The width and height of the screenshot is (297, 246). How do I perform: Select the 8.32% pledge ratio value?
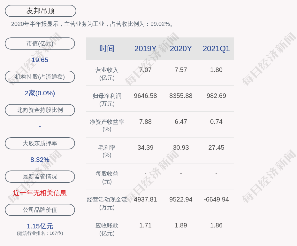(x=40, y=160)
